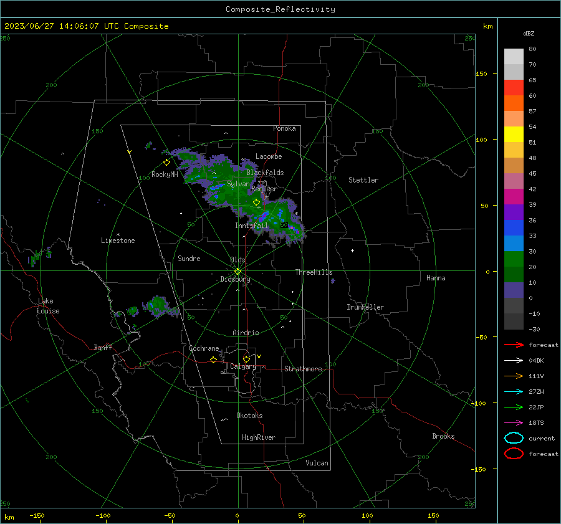Select the Lacombe label on the map
Viewport: 561px width, 524px height.
point(269,156)
